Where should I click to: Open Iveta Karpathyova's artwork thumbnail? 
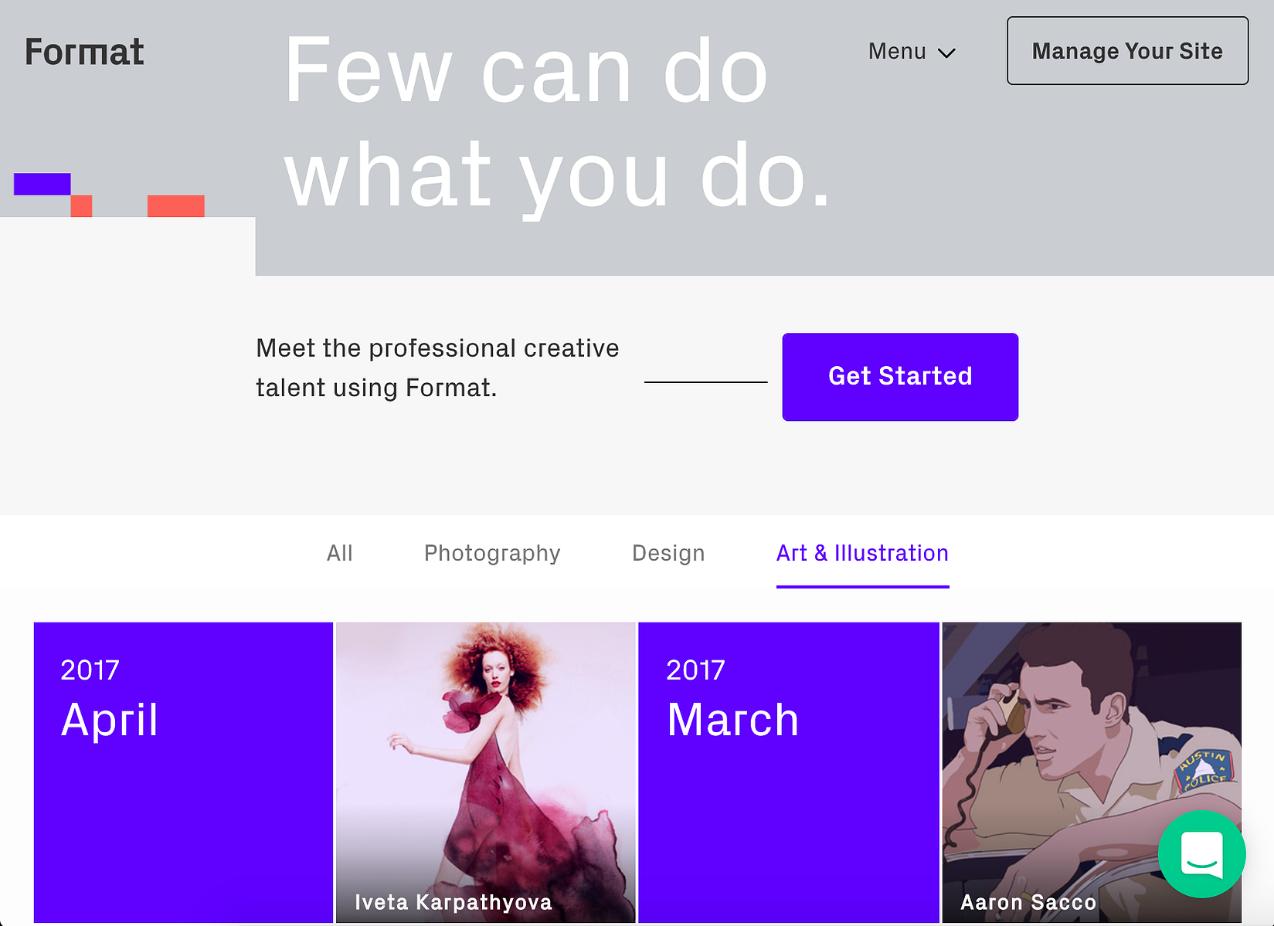click(485, 772)
